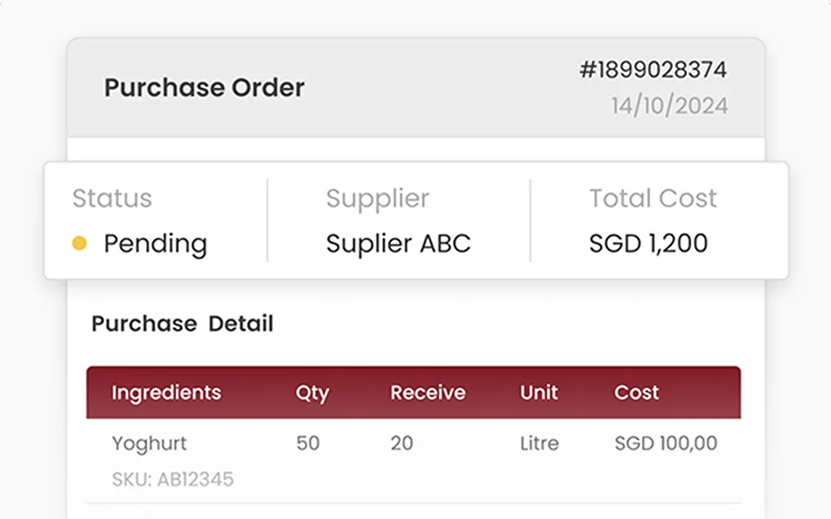Click the yellow Pending status dot
This screenshot has width=831, height=519.
point(79,243)
